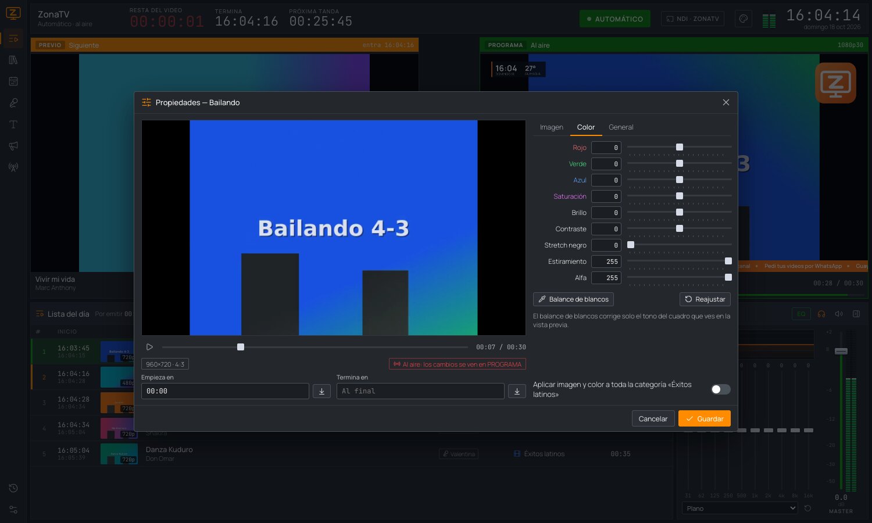Open the media library from the sidebar
This screenshot has height=523, width=872.
13,60
